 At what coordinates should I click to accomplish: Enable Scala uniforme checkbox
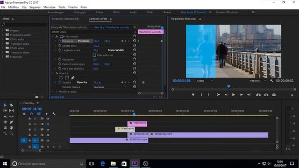click(94, 55)
